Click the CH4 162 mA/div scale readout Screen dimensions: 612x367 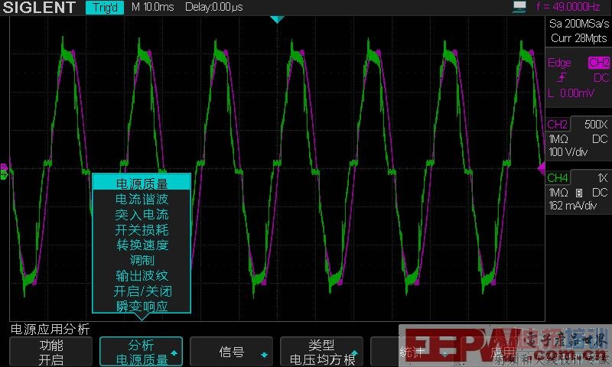point(572,206)
